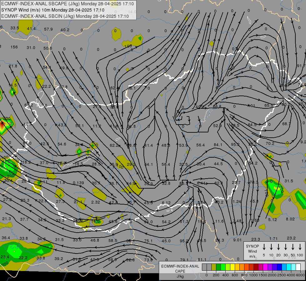Click the map value 156
The height and width of the screenshot is (281, 306).
tap(14, 47)
